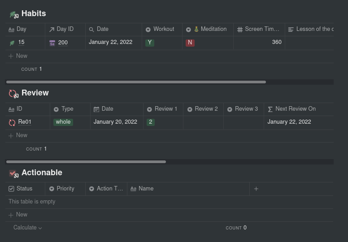Click the empty Review 2 cell for Re01
Image resolution: width=348 pixels, height=242 pixels.
[203, 122]
